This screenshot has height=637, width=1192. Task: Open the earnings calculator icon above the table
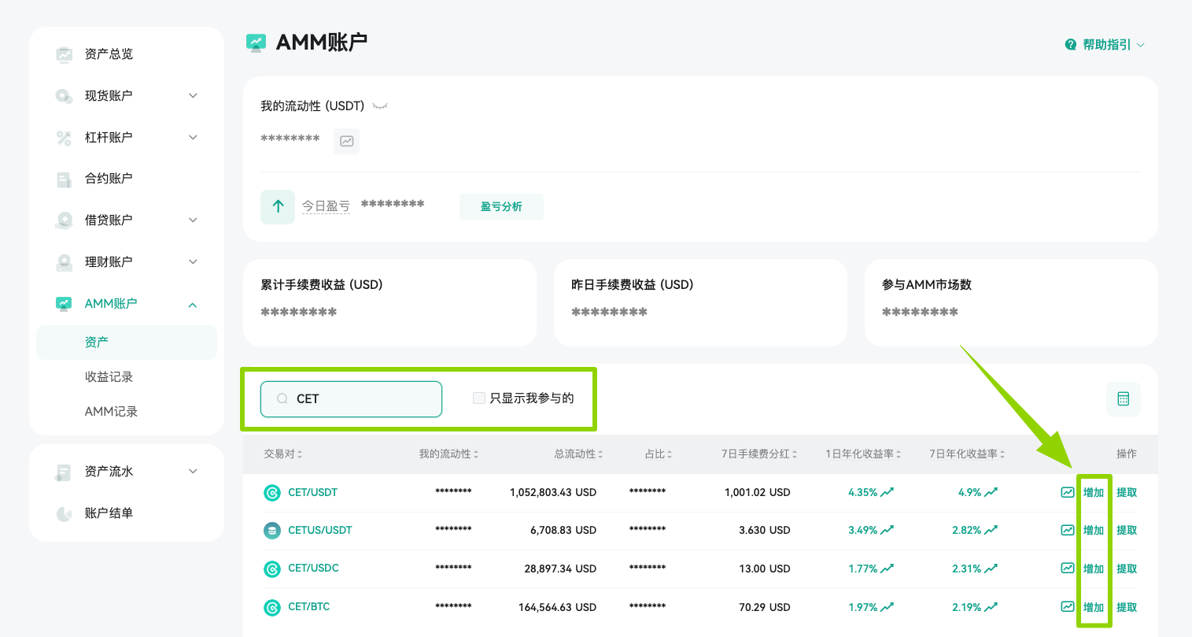tap(1124, 399)
